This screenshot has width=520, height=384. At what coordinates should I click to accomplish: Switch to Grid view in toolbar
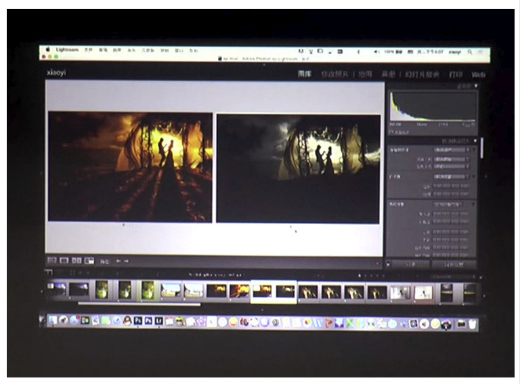[x=51, y=261]
